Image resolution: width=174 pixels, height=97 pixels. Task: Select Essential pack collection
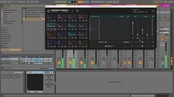pyautogui.click(x=8, y=12)
